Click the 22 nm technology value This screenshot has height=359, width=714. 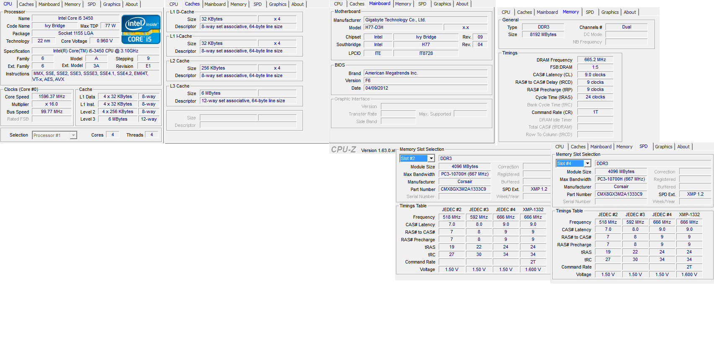tap(44, 41)
